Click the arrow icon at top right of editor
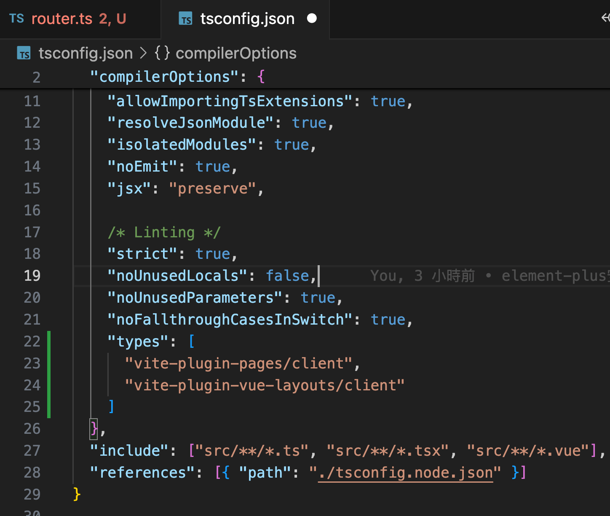Image resolution: width=610 pixels, height=516 pixels. pos(605,18)
